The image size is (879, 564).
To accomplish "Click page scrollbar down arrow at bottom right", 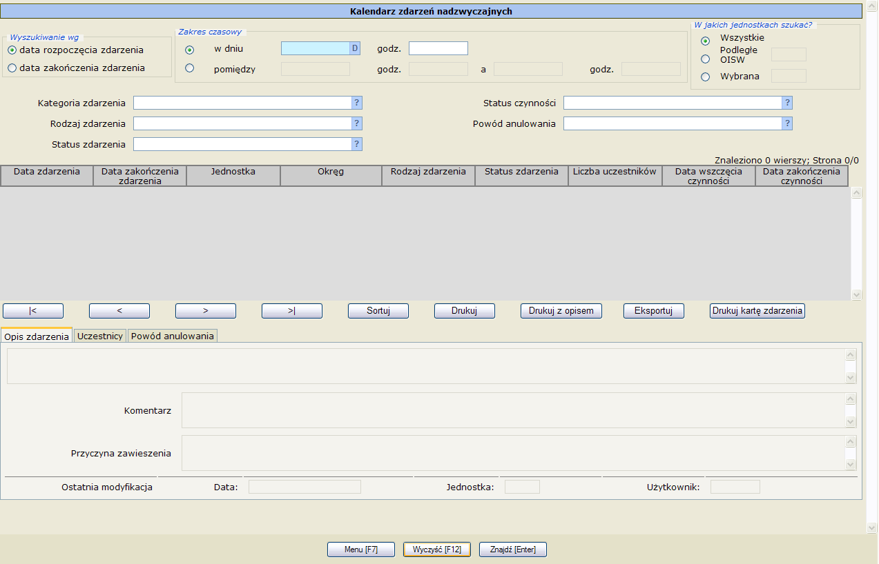I will tap(872, 528).
